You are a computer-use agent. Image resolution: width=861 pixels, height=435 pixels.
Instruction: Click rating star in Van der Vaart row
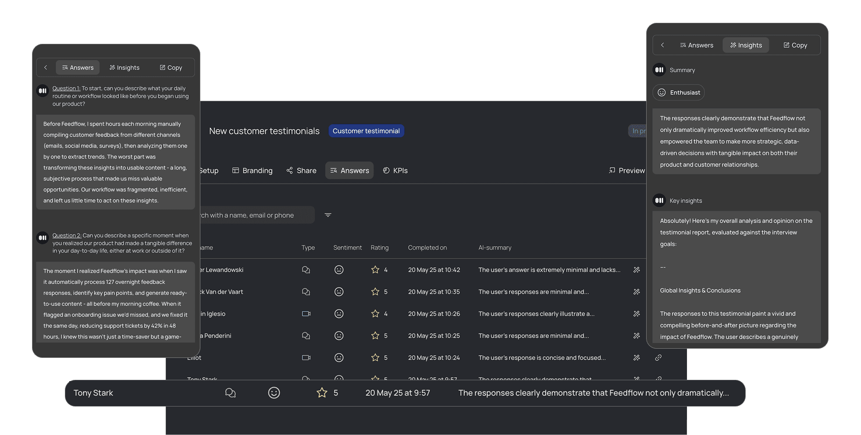pos(375,292)
